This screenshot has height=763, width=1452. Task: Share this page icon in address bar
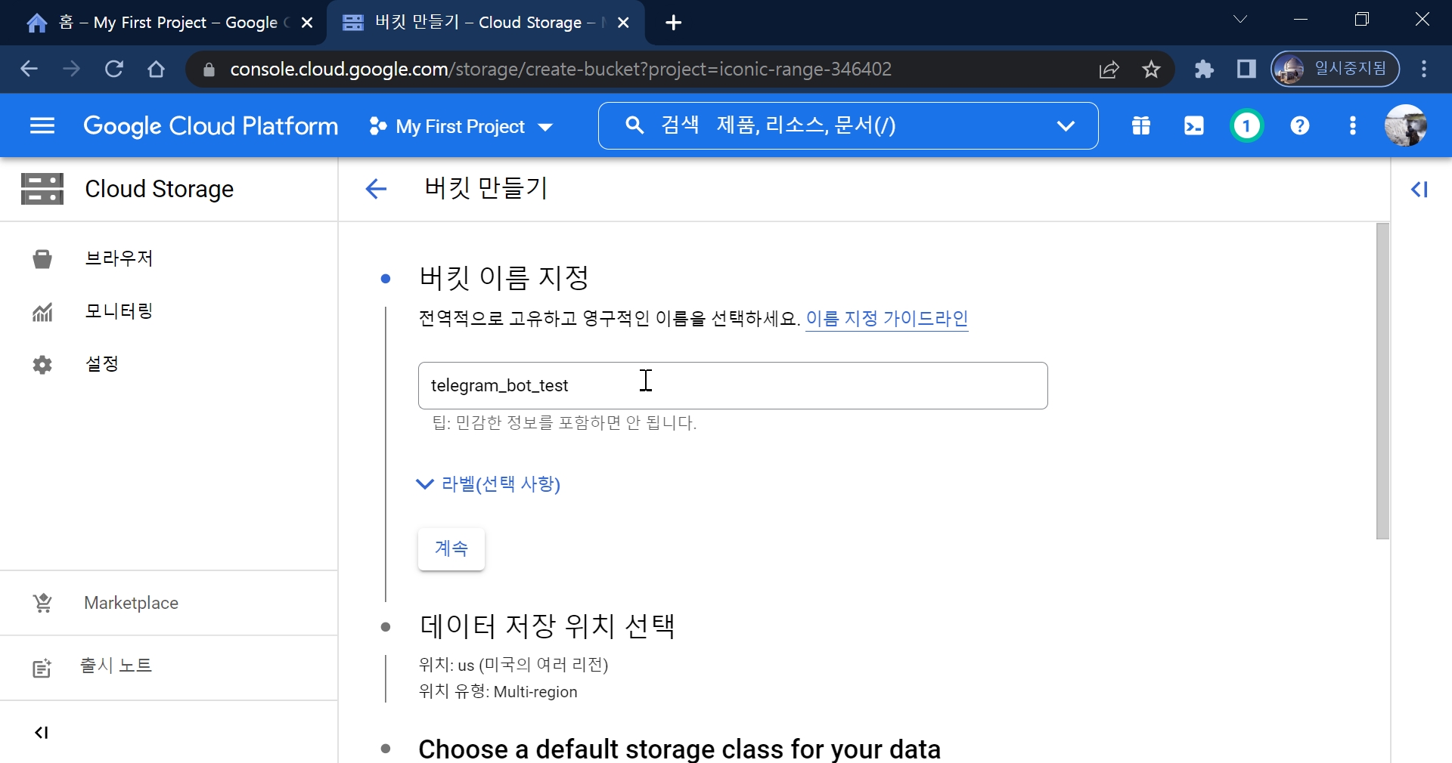(1109, 70)
